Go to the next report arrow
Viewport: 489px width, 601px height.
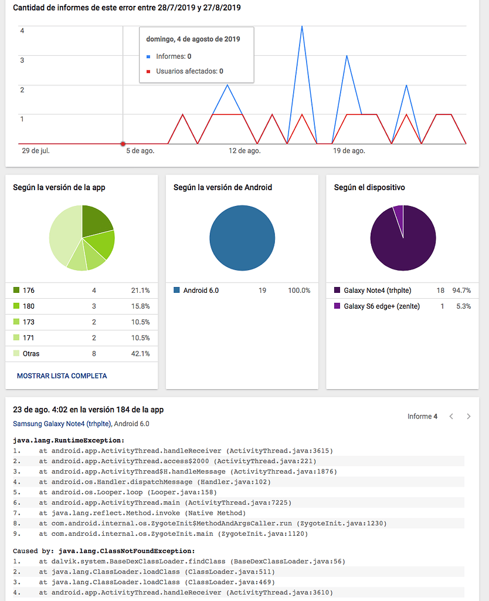tap(468, 417)
